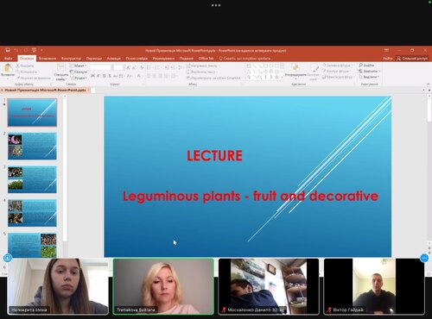Center text in paragraph group
Screen dimensions: 432x319
[155, 76]
